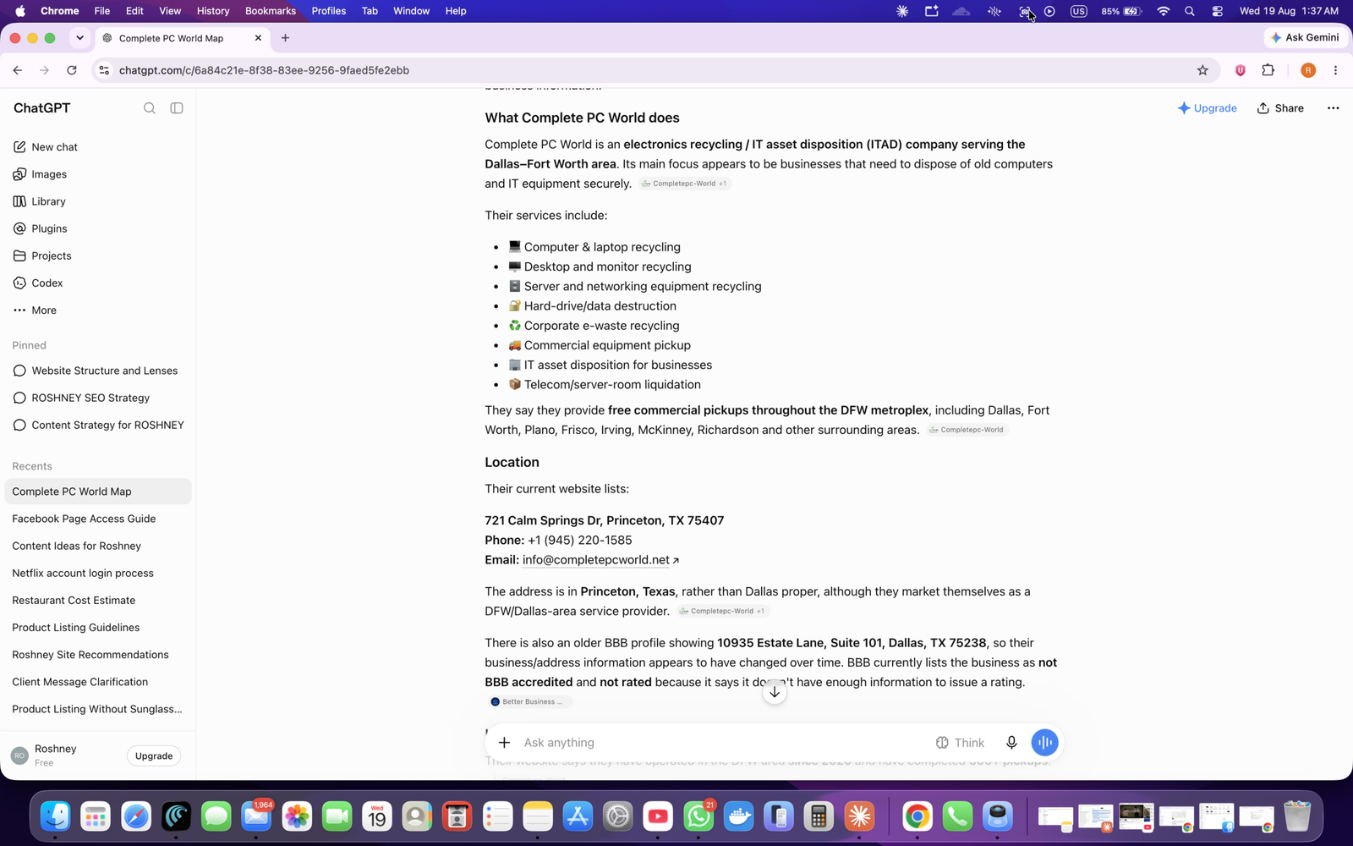Open Library in the sidebar
Viewport: 1353px width, 846px height.
pyautogui.click(x=97, y=201)
